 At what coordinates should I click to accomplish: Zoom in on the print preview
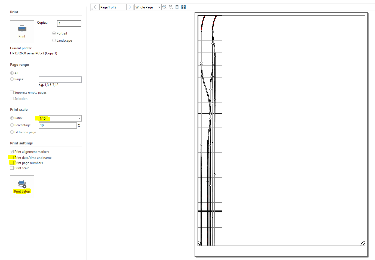[165, 7]
